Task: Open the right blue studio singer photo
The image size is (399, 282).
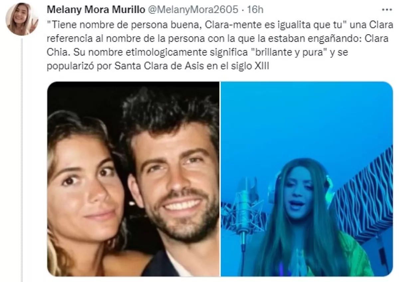Action: pyautogui.click(x=307, y=179)
